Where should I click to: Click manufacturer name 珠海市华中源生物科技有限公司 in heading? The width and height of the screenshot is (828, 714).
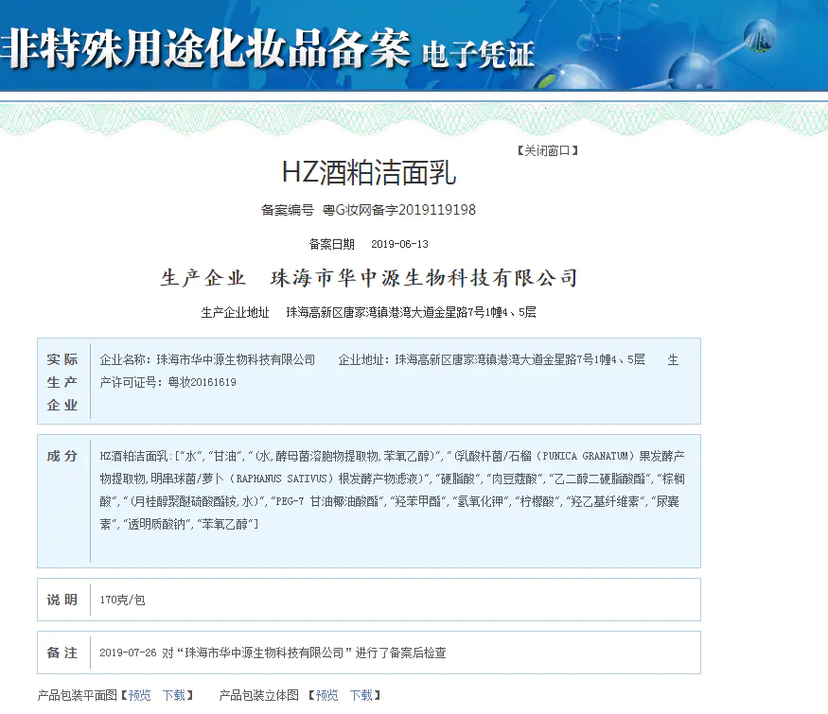(x=425, y=278)
